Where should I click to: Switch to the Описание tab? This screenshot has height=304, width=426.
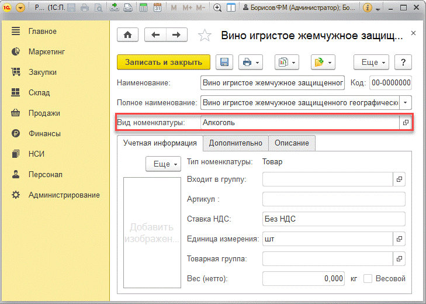click(x=292, y=143)
